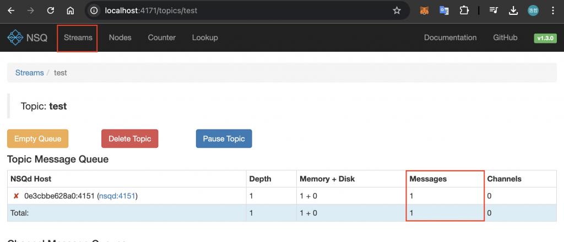
Task: Switch to the Nodes tab
Action: 120,37
